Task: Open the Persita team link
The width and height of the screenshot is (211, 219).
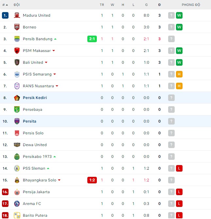Action: pyautogui.click(x=29, y=121)
